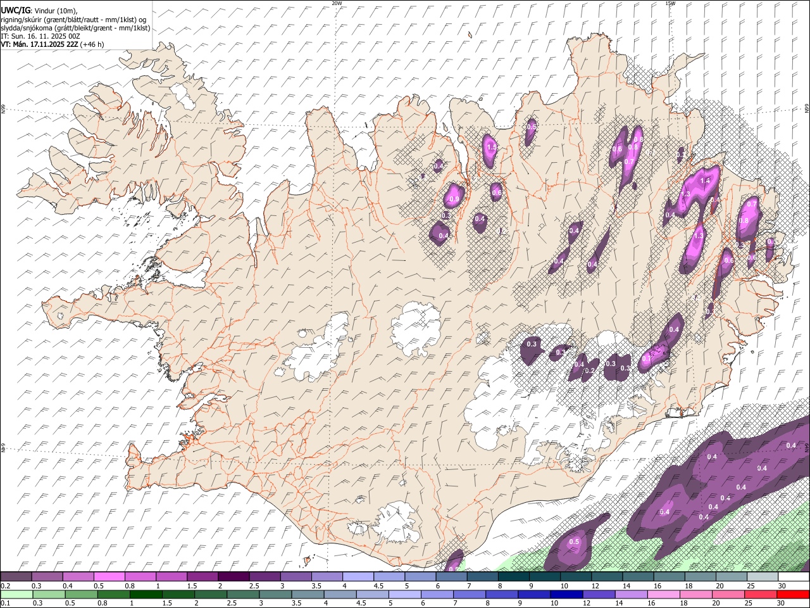This screenshot has height=608, width=810.
Task: Select the valid time 'VT: Mán. 17.11.2025 22Z'
Action: click(39, 44)
